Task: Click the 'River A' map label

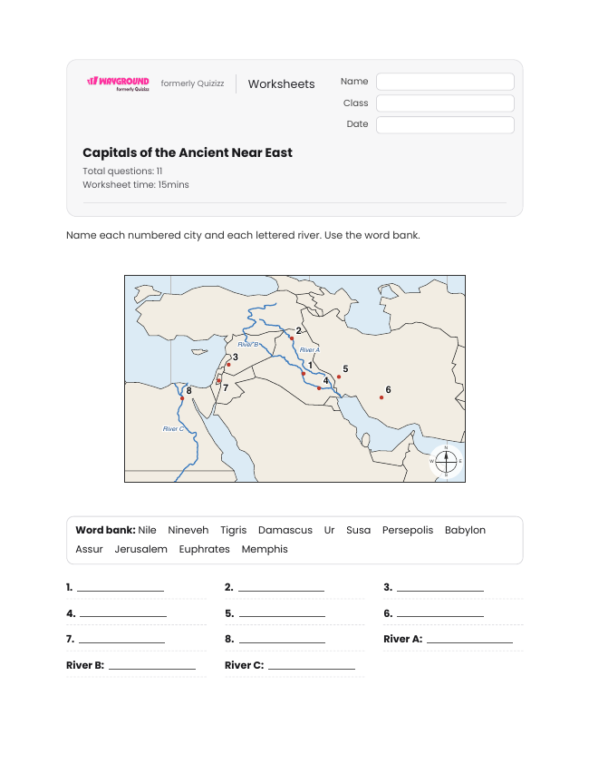Action: tap(310, 350)
